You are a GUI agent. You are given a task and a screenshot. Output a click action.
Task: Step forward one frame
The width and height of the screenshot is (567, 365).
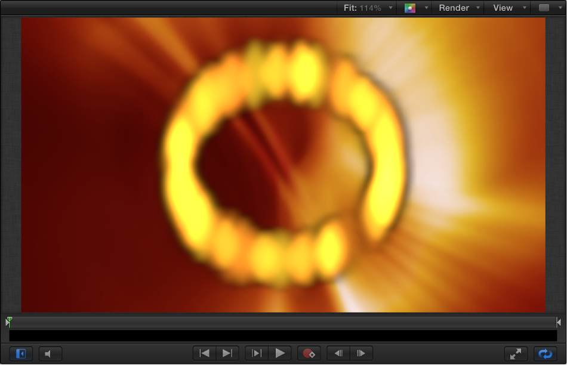click(362, 353)
